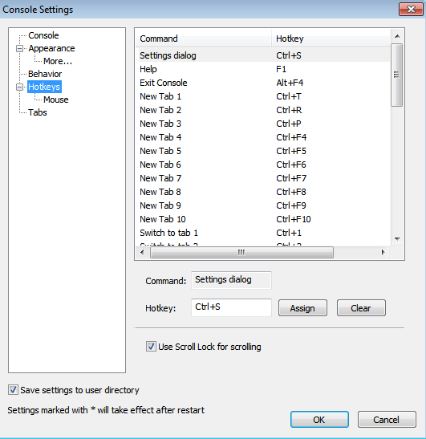
Task: Select Console in the settings tree
Action: 43,35
